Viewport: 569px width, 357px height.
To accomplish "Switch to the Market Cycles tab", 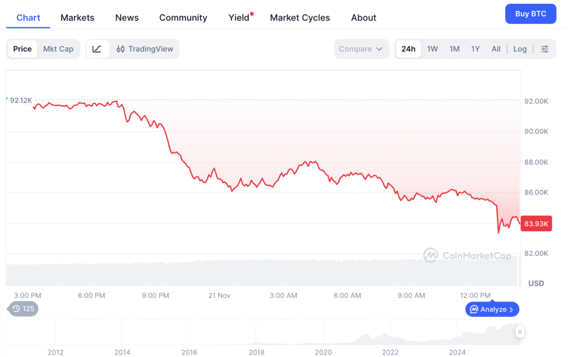I will click(300, 18).
